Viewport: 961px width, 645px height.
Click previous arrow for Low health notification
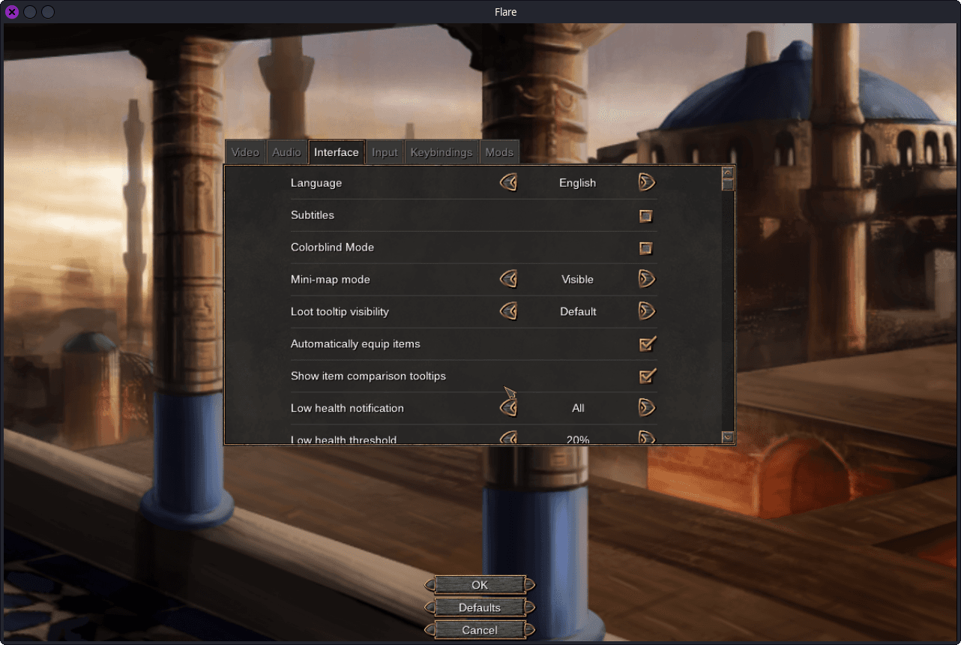(x=509, y=408)
